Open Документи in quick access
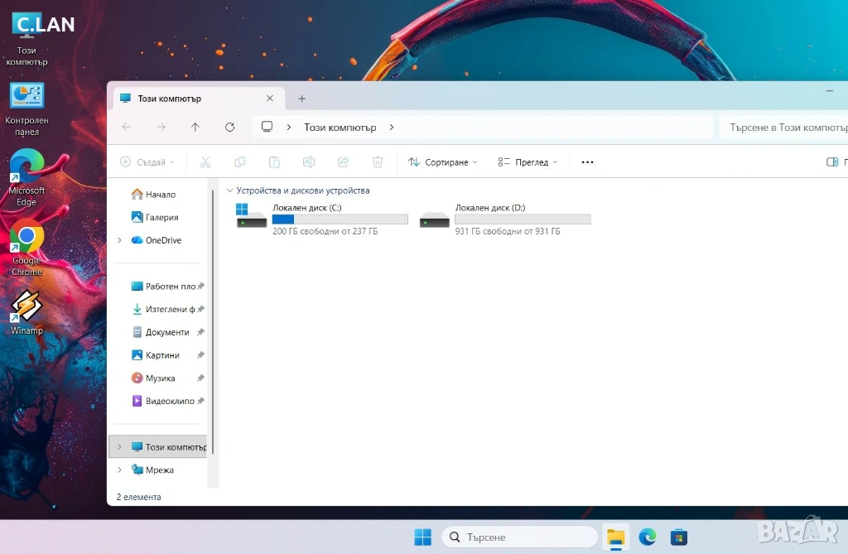The image size is (848, 554). point(166,332)
